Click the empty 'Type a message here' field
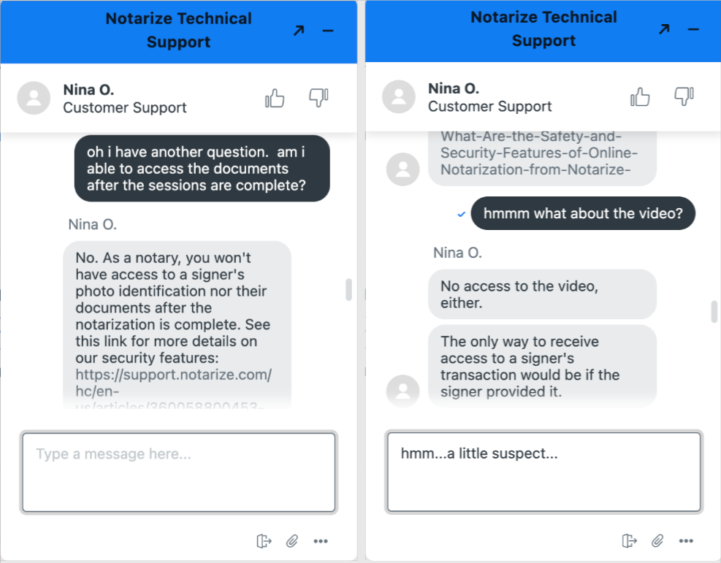The width and height of the screenshot is (721, 563). [x=179, y=472]
